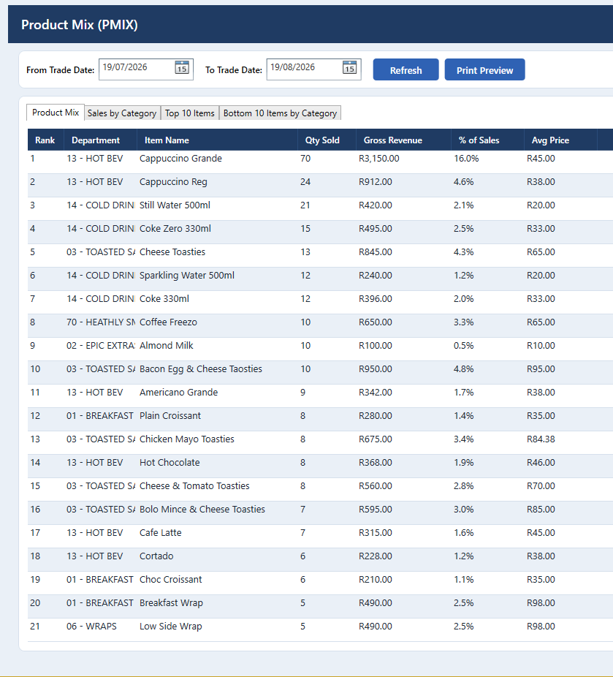Click the R675.00 gross revenue value
613x677 pixels.
coord(376,439)
